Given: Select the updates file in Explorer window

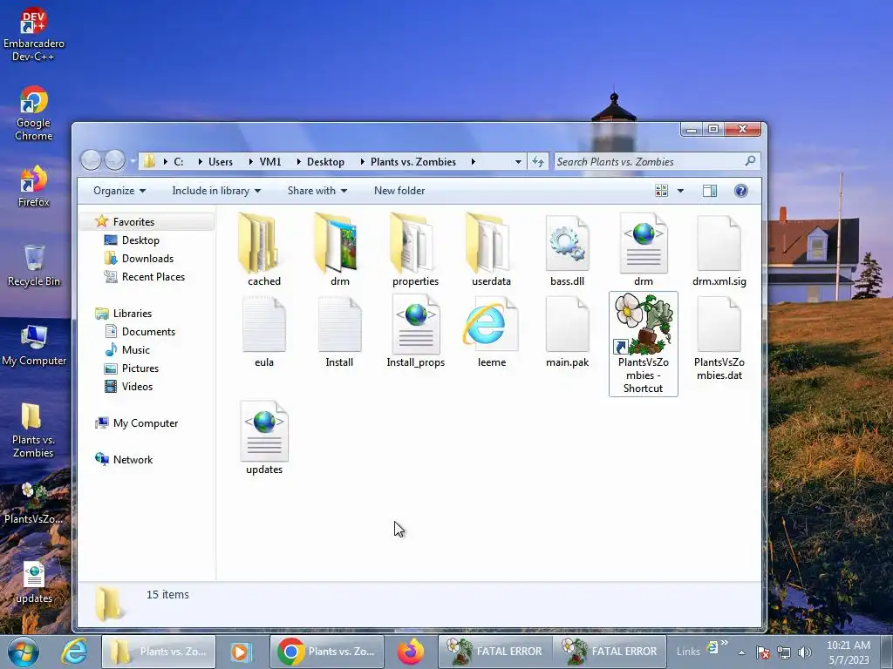Looking at the screenshot, I should 263,438.
